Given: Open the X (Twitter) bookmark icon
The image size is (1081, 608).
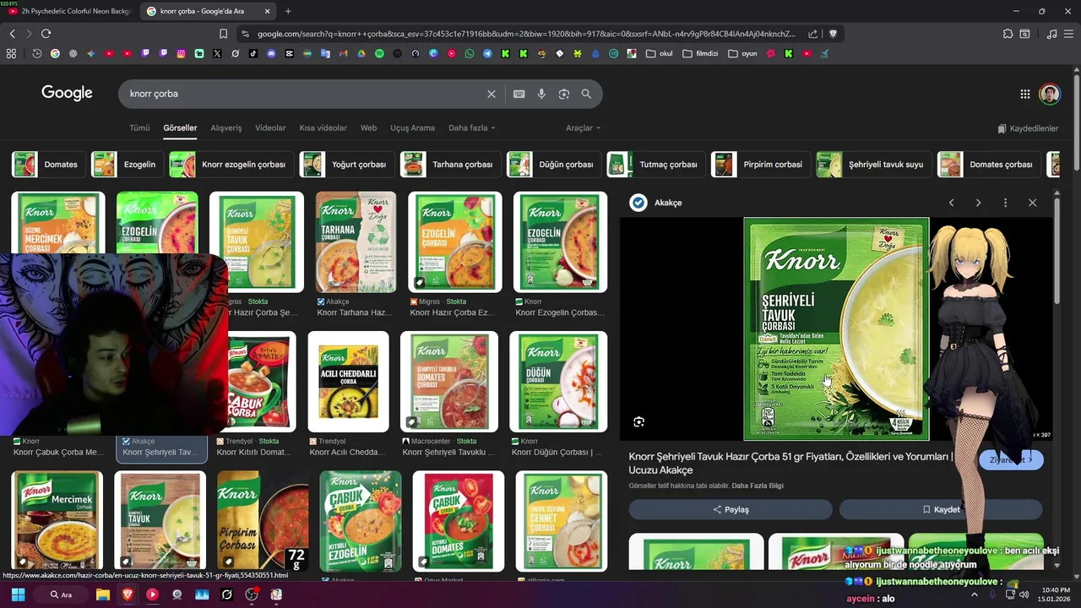Looking at the screenshot, I should [x=217, y=53].
